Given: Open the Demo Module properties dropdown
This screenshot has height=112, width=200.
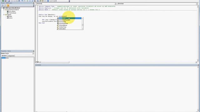Looking at the screenshot, I should point(33,54).
